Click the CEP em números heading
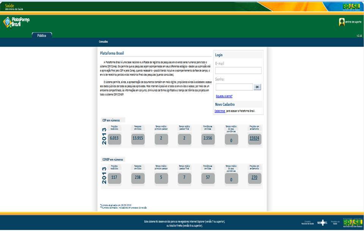The height and width of the screenshot is (231, 364). tap(111, 120)
